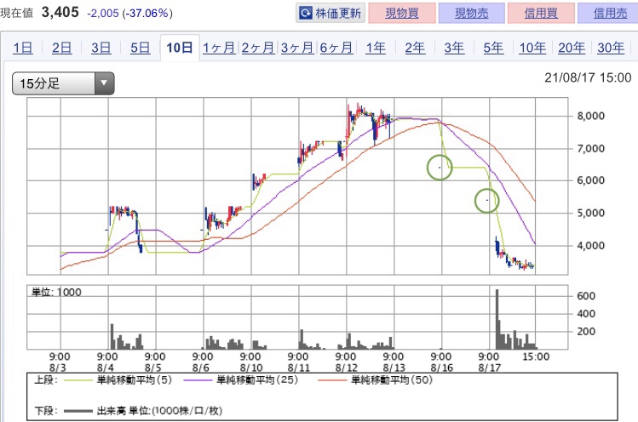Click the 現物買 button
Viewport: 638px width, 422px height.
click(x=402, y=13)
